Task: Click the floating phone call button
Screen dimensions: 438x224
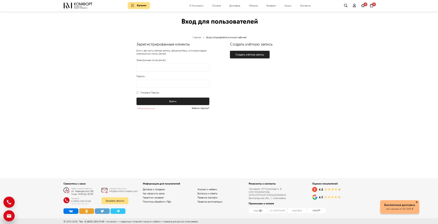Action: pyautogui.click(x=9, y=202)
